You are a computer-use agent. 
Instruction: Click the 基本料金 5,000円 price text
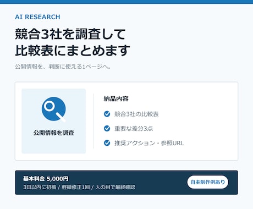[46, 179]
